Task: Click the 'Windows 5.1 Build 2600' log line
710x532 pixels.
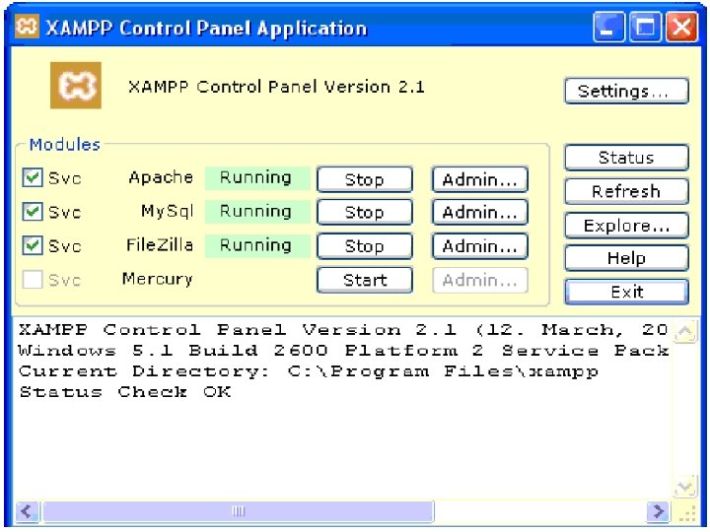Action: [344, 350]
